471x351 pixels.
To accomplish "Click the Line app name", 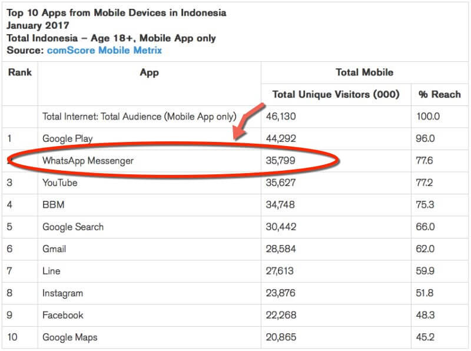I will (51, 271).
